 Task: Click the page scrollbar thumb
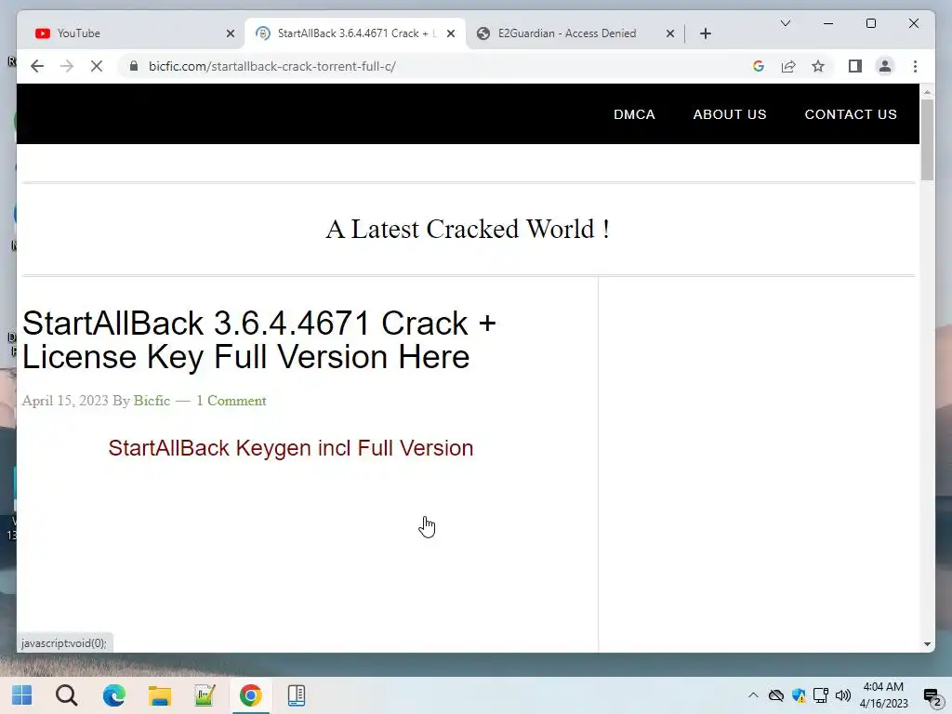(927, 139)
